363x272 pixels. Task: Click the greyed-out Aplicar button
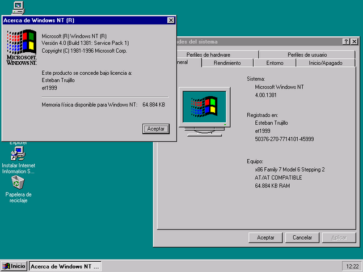click(339, 237)
